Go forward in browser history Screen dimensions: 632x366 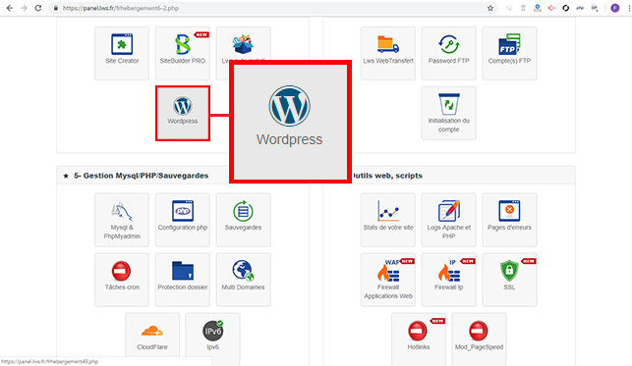tap(24, 8)
